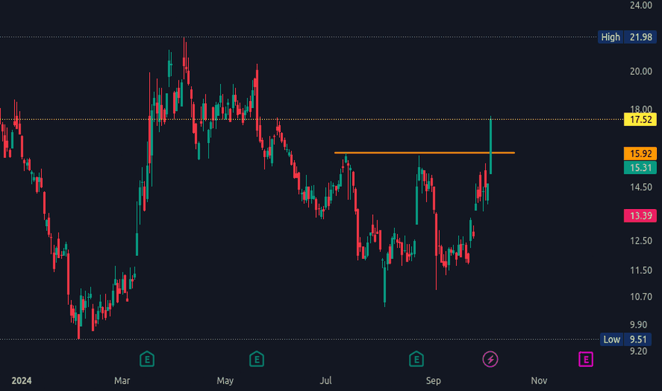Open the earnings marker below March

coord(147,359)
